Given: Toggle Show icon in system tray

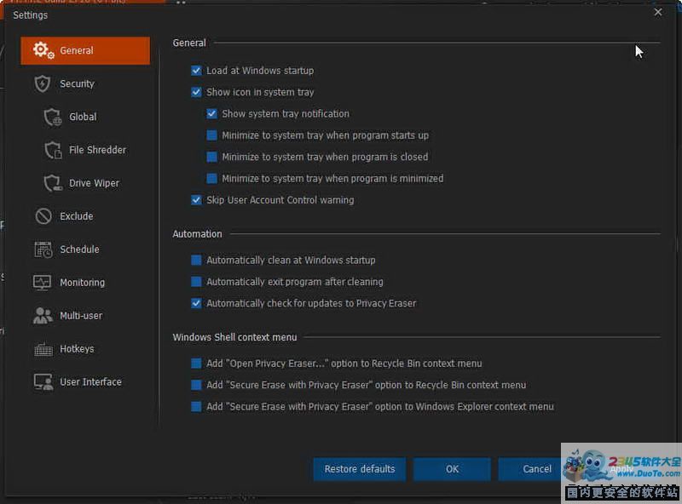Looking at the screenshot, I should [x=196, y=92].
